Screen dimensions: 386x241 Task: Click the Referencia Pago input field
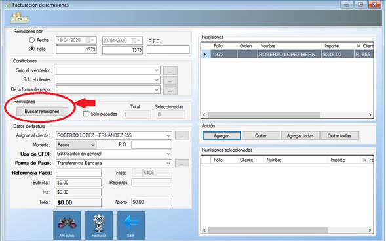[x=79, y=173]
